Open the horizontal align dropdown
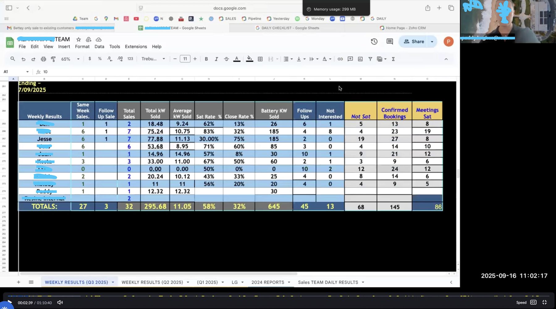This screenshot has width=556, height=309. click(288, 59)
